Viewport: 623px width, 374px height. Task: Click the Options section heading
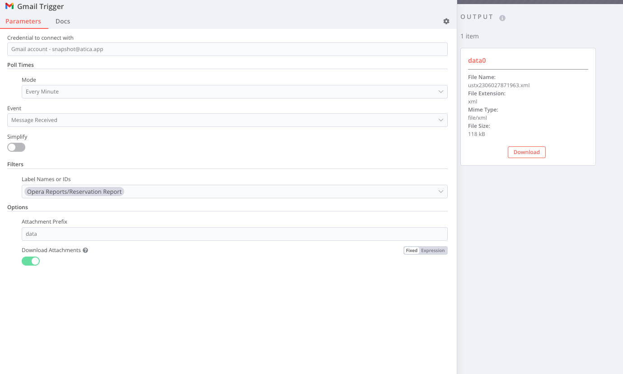click(x=18, y=207)
